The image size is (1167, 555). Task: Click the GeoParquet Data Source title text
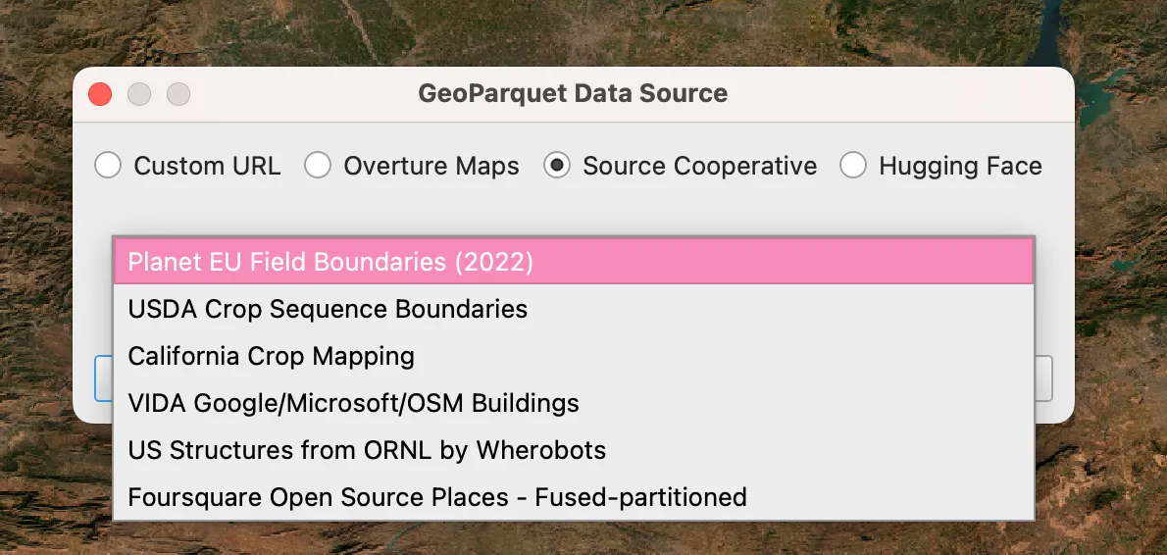pos(573,94)
